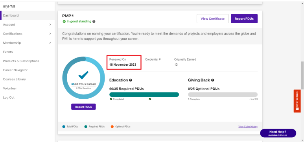Click the Total PDUs legend label
Viewport: 304px width, 142px height.
[x=72, y=127]
